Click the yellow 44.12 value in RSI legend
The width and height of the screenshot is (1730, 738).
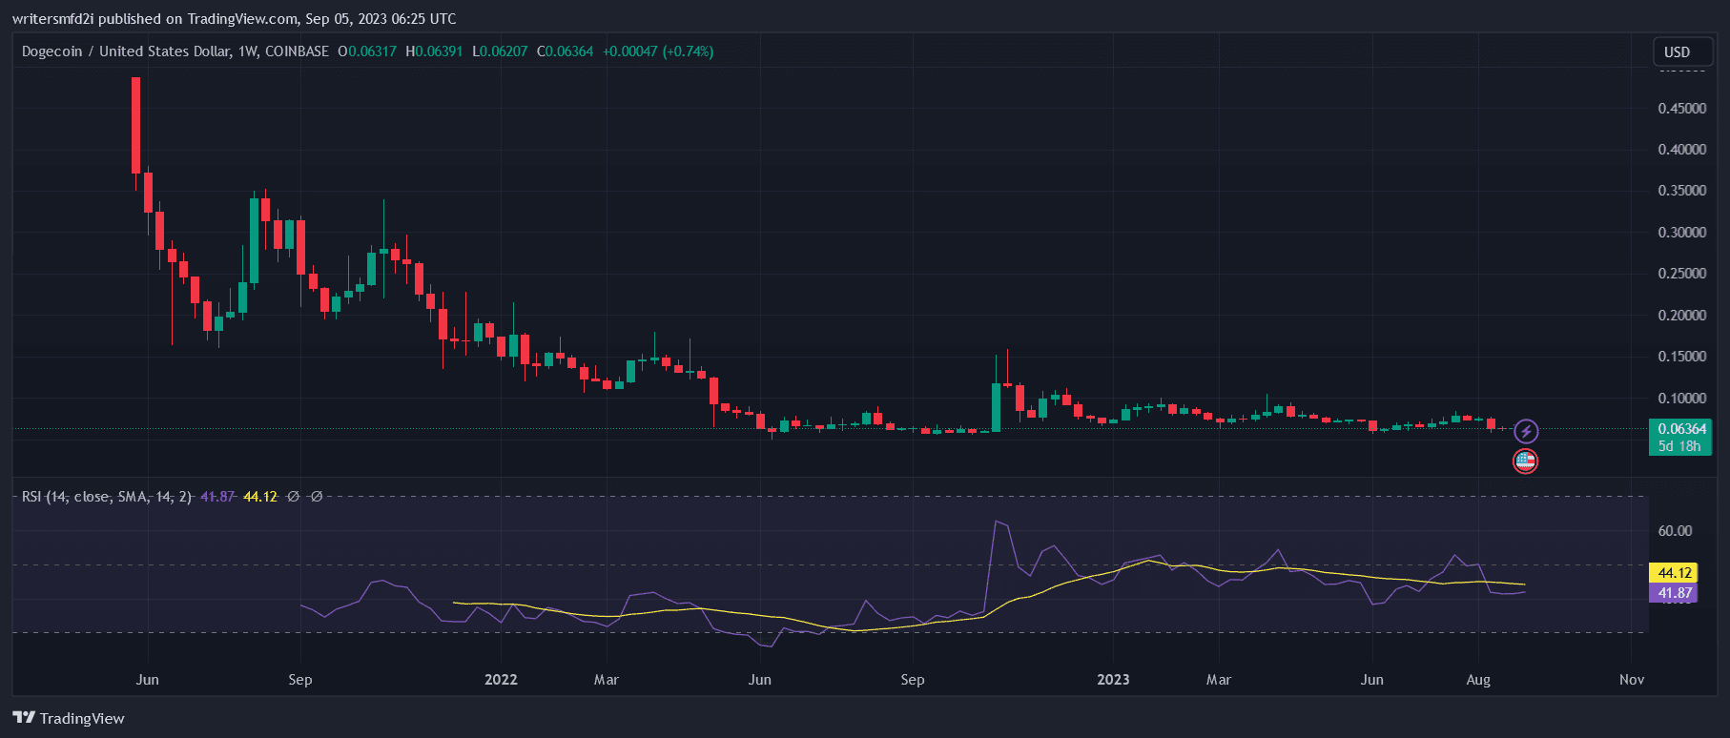[260, 497]
